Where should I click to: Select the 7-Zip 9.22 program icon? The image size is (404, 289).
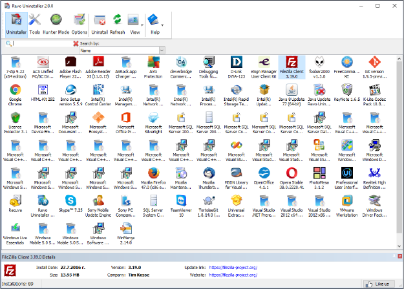click(x=16, y=67)
